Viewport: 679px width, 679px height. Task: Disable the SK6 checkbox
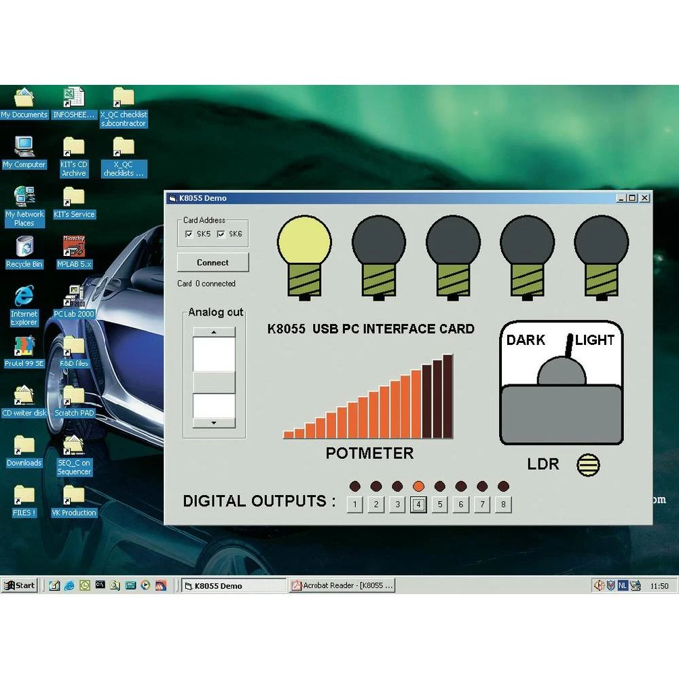(x=222, y=234)
